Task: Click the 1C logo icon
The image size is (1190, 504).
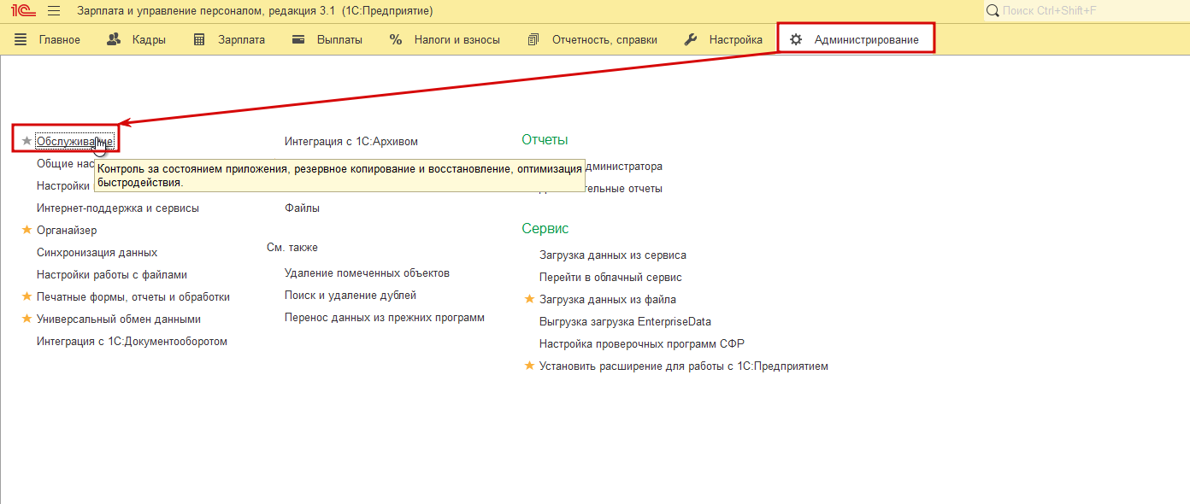Action: click(x=21, y=11)
